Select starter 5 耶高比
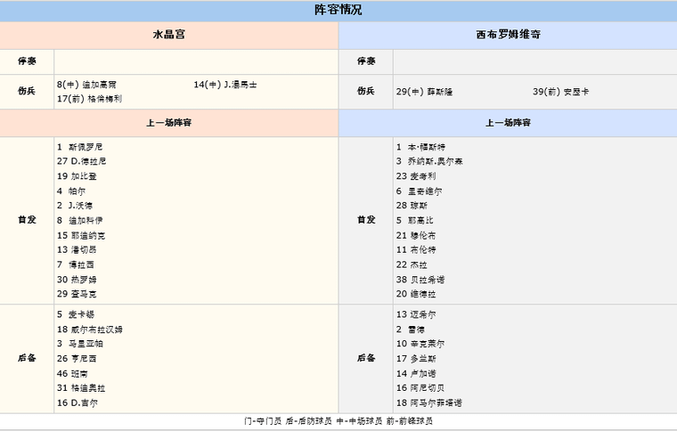The height and width of the screenshot is (431, 677). tap(415, 221)
